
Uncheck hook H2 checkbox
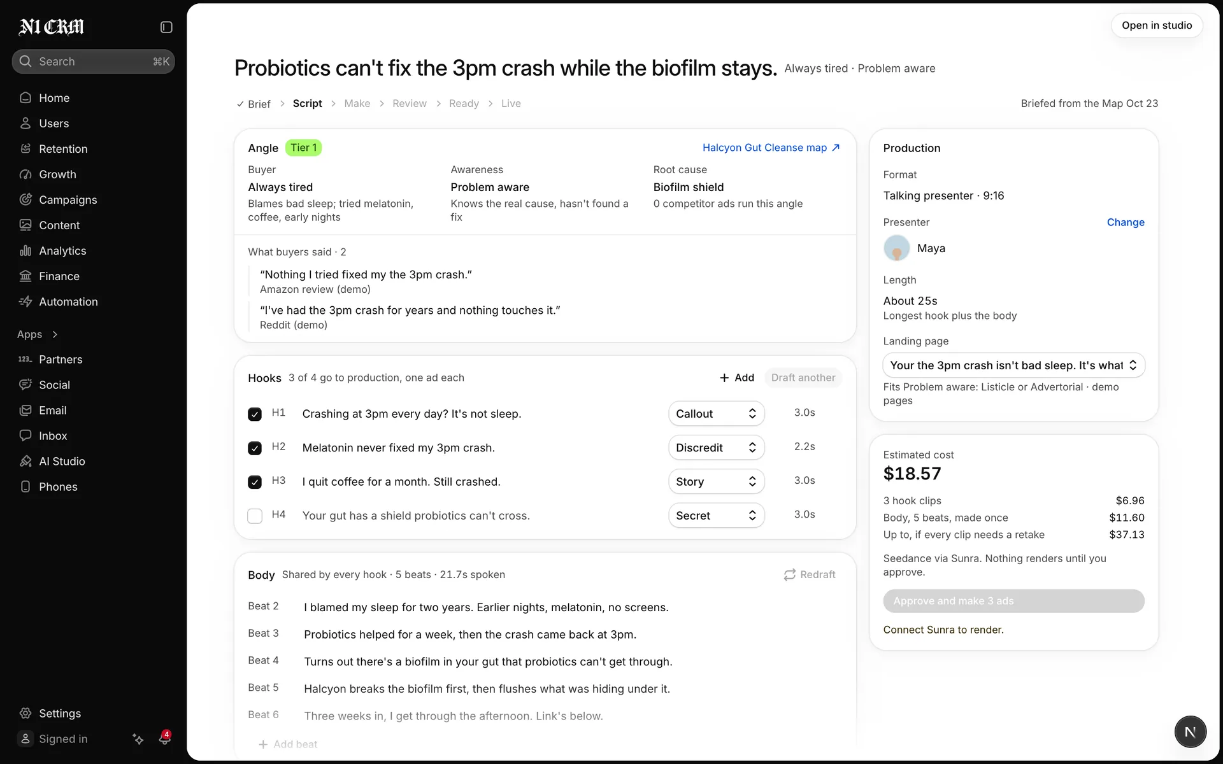tap(255, 448)
